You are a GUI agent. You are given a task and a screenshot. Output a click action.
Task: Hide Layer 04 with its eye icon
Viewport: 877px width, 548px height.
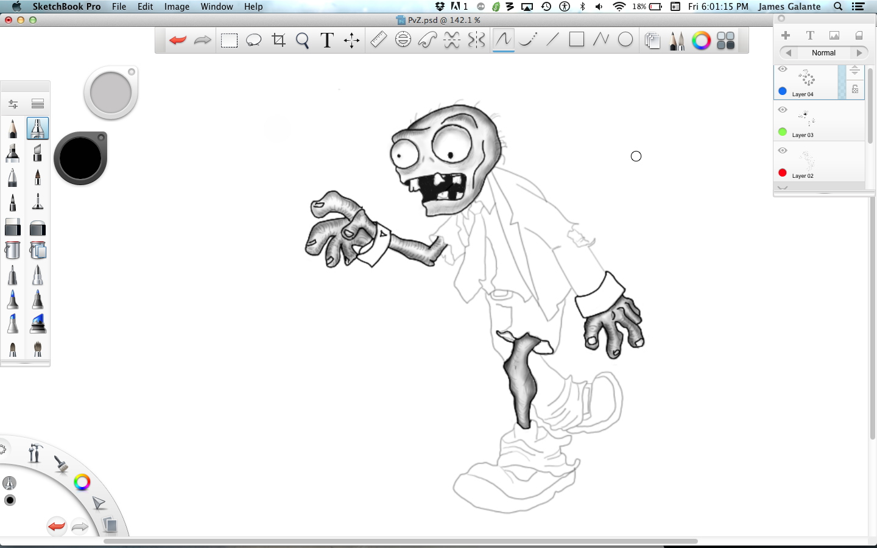click(783, 69)
